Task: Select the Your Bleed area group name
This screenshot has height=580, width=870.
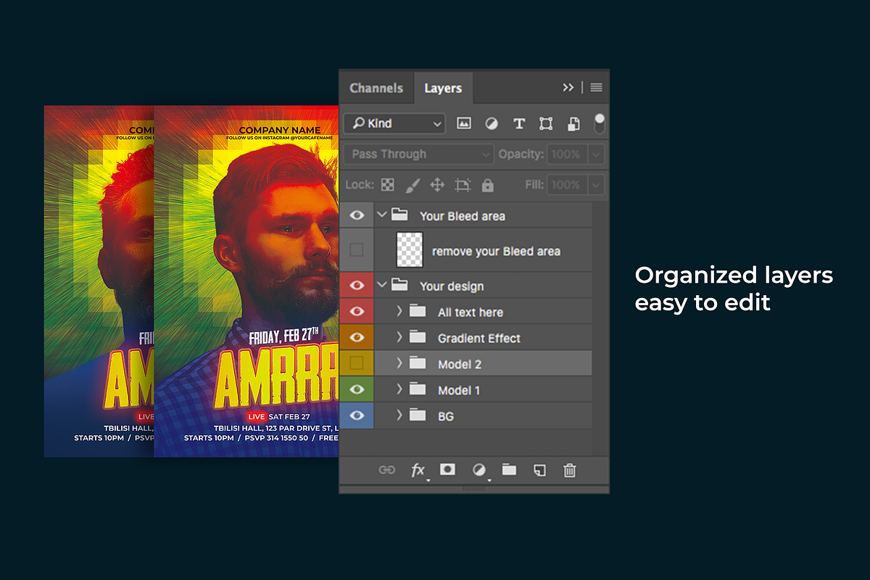Action: coord(463,216)
